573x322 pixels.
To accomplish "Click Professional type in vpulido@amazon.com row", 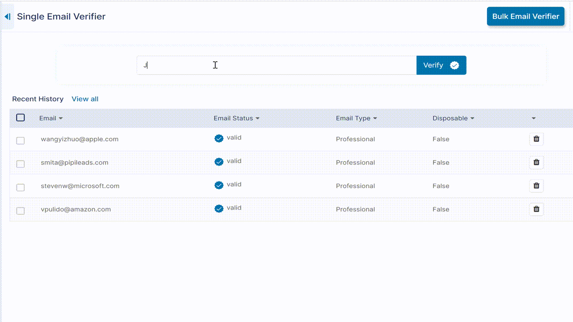I will pyautogui.click(x=355, y=209).
